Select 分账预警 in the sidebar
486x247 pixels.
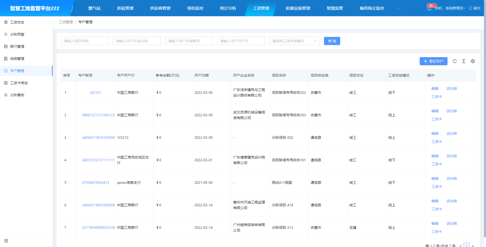[26, 34]
